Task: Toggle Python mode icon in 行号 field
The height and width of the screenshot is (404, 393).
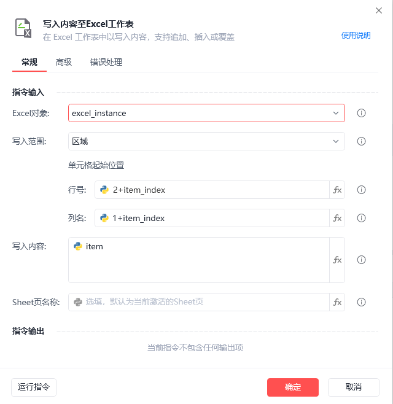Action: tap(104, 190)
